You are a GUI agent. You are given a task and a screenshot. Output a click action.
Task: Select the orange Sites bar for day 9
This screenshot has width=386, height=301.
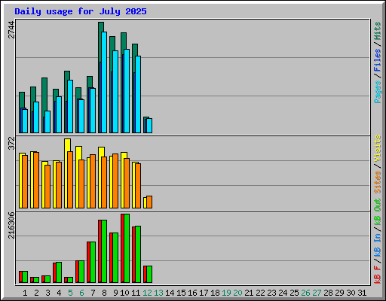115,181
